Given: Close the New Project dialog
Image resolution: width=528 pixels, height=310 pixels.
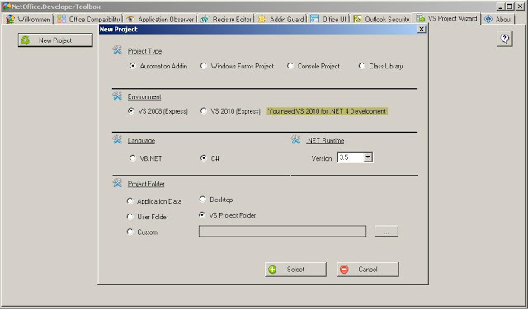Looking at the screenshot, I should pos(422,30).
